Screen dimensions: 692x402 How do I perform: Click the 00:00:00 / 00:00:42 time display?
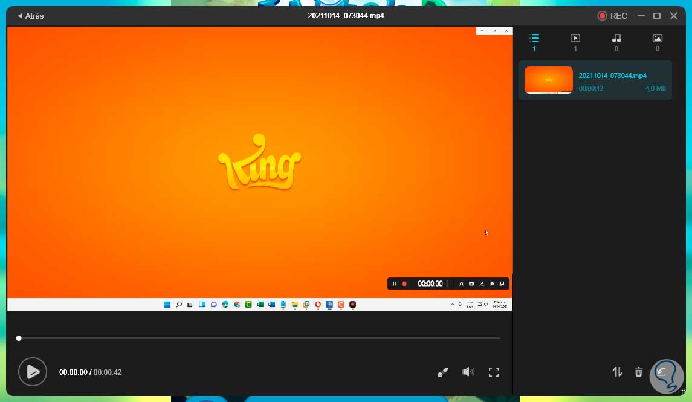[91, 372]
